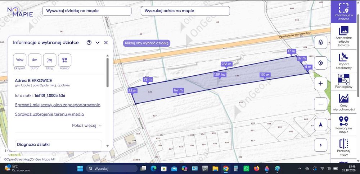Set the 4m Bufor option
The height and width of the screenshot is (174, 360).
tap(35, 60)
